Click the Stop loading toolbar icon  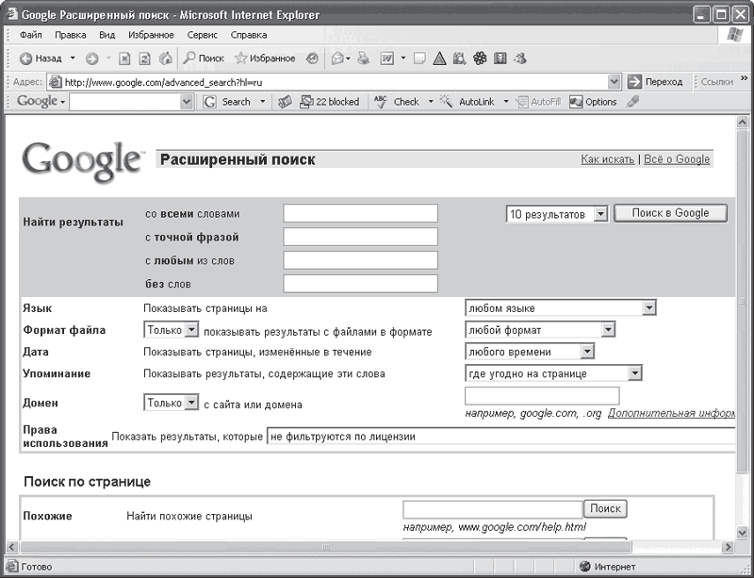tap(124, 58)
